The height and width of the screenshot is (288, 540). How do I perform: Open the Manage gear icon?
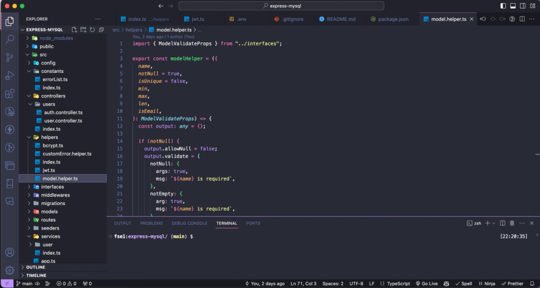[10, 270]
